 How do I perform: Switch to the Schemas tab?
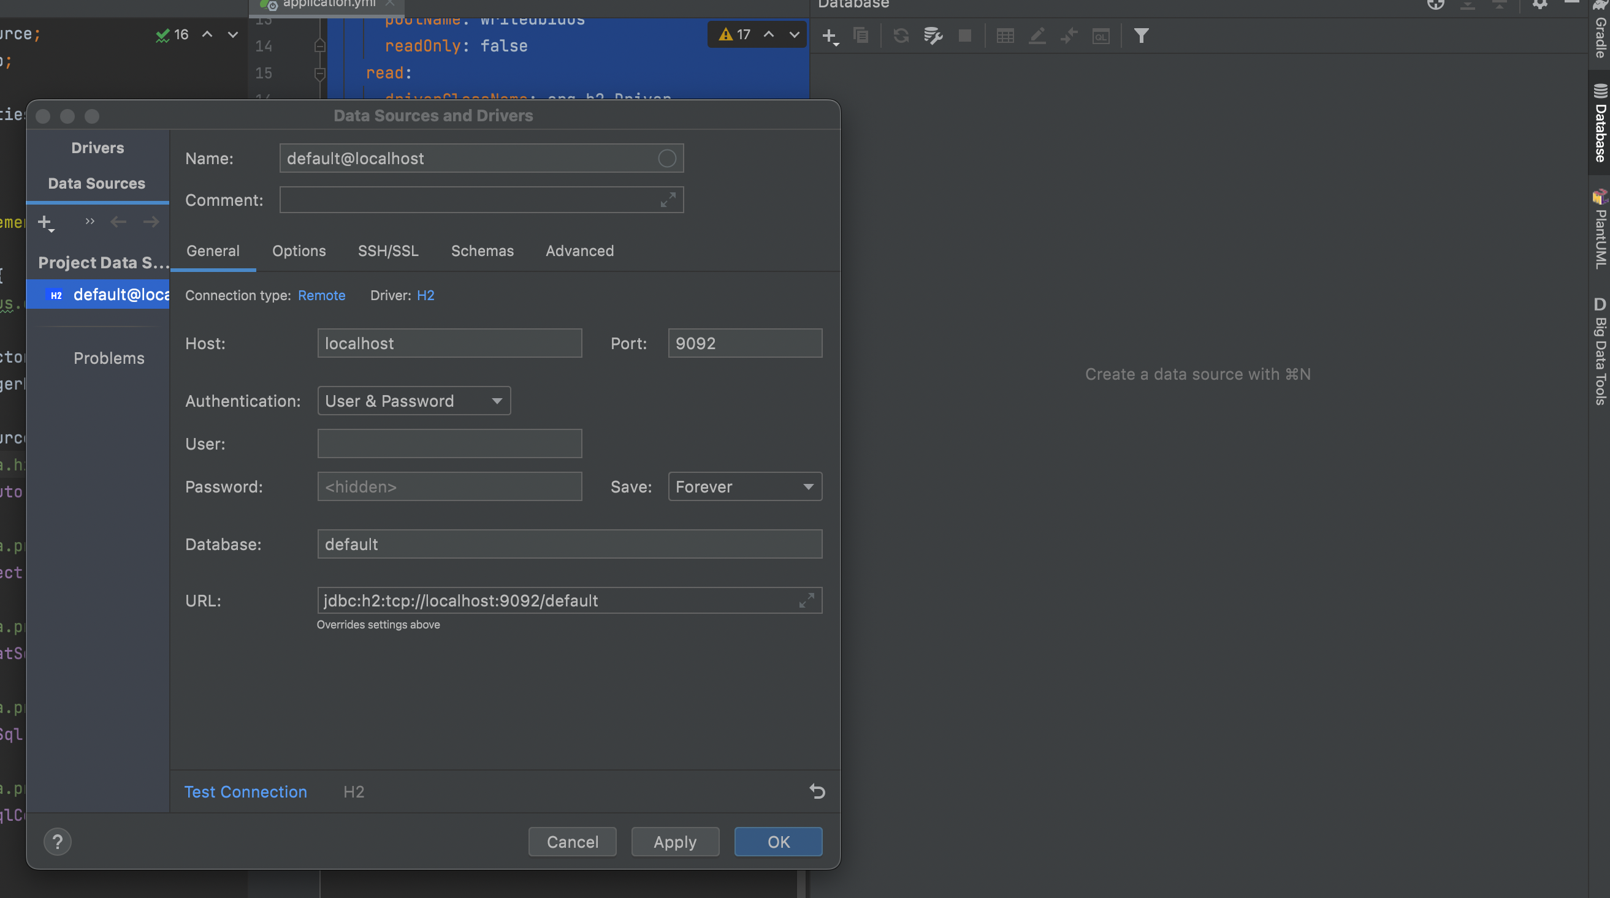coord(482,251)
